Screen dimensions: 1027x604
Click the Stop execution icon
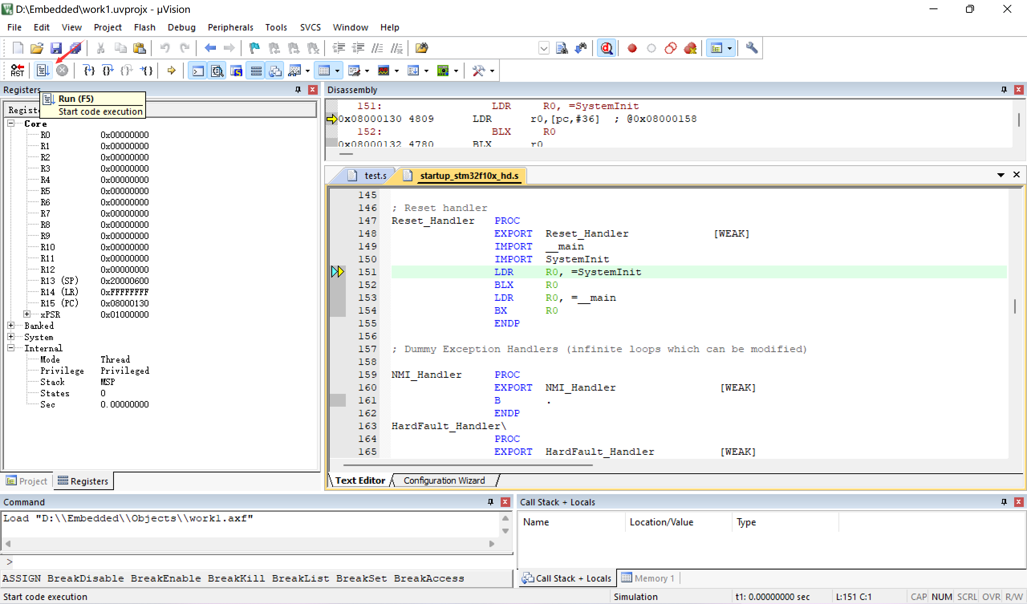tap(62, 70)
